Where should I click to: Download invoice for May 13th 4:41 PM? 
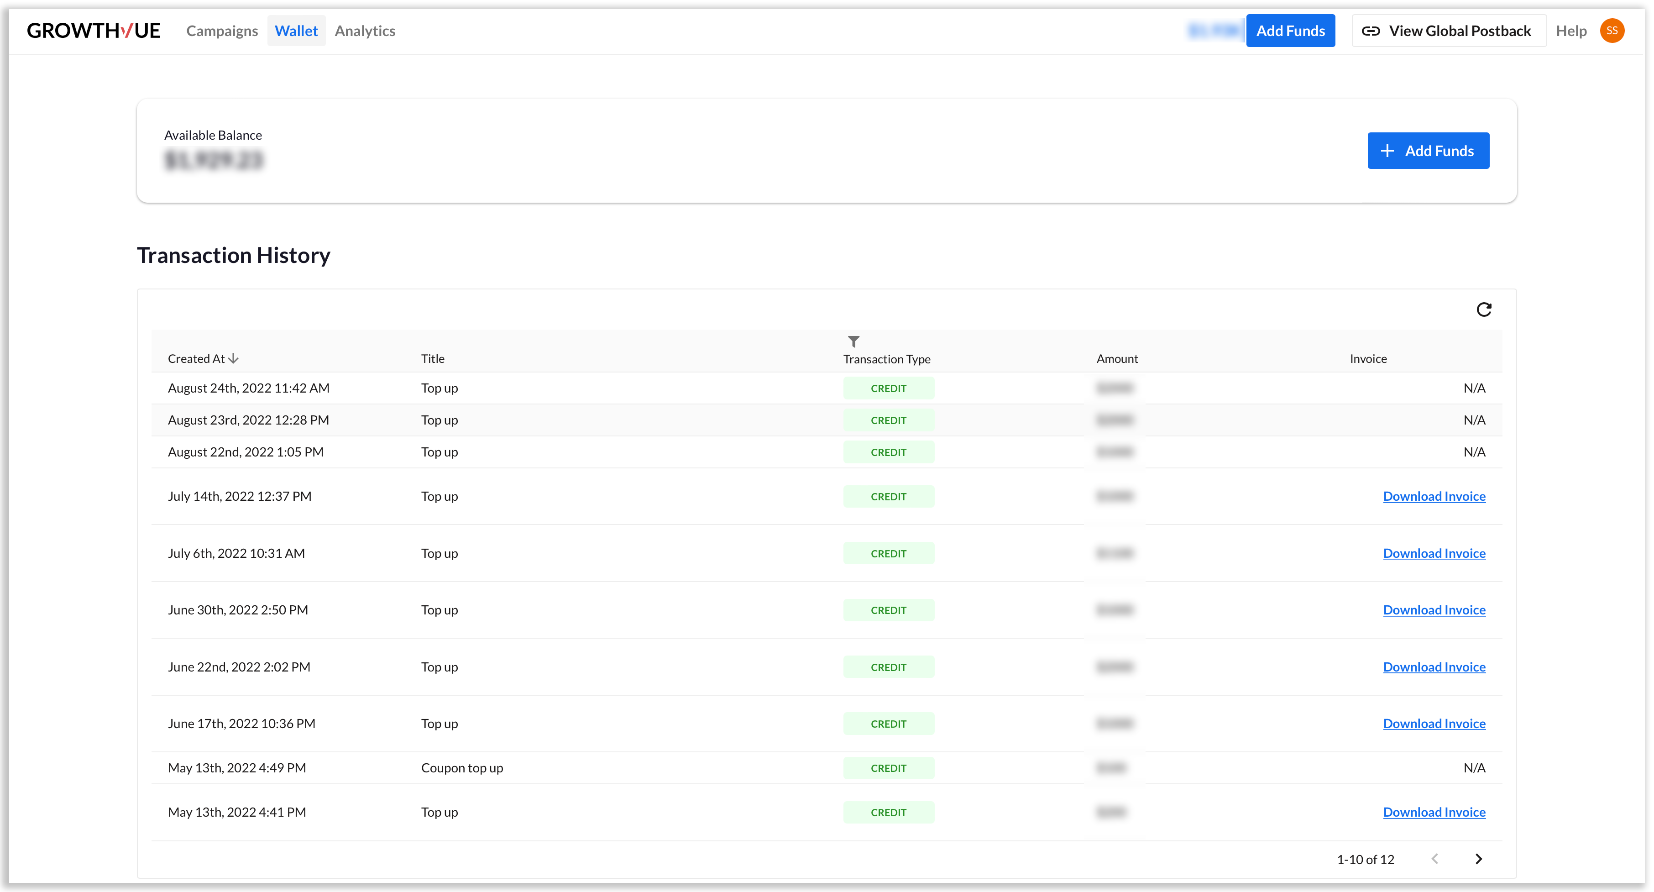tap(1434, 812)
